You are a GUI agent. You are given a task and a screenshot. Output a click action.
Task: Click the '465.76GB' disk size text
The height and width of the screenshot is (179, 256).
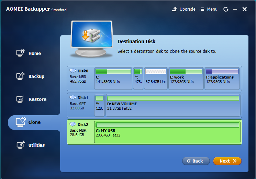(78, 81)
